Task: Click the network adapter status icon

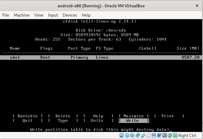Action: [137, 136]
